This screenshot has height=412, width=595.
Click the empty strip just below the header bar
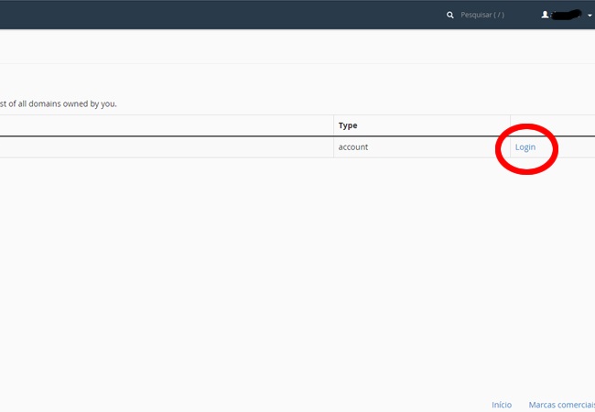click(275, 47)
